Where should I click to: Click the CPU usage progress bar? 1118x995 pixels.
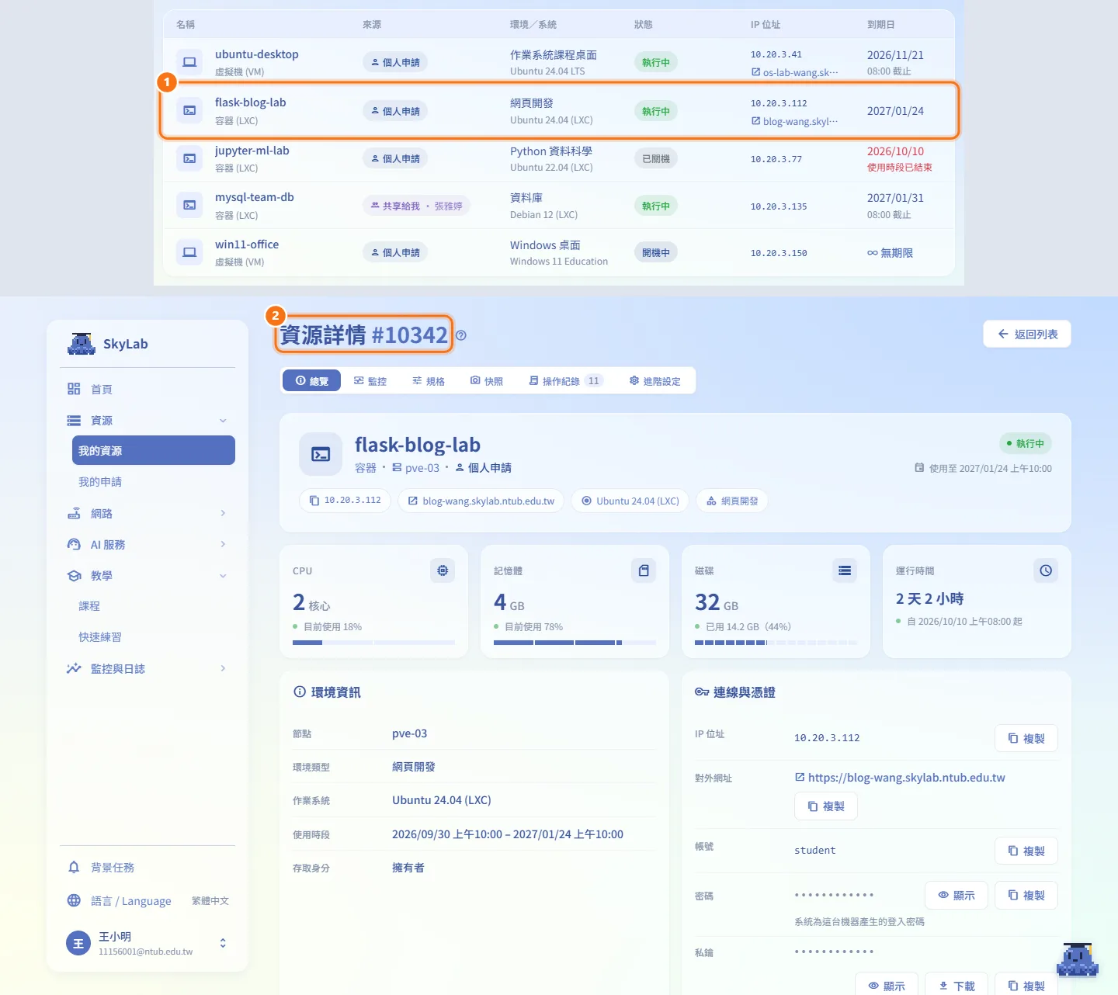373,643
